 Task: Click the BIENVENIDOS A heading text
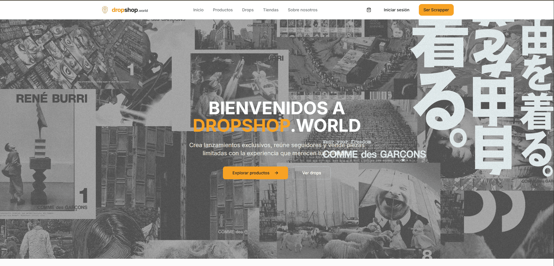click(277, 108)
